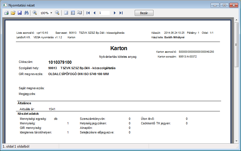Open Find with the binoculars icon
Screen dimensions: 241x151
click(26, 13)
